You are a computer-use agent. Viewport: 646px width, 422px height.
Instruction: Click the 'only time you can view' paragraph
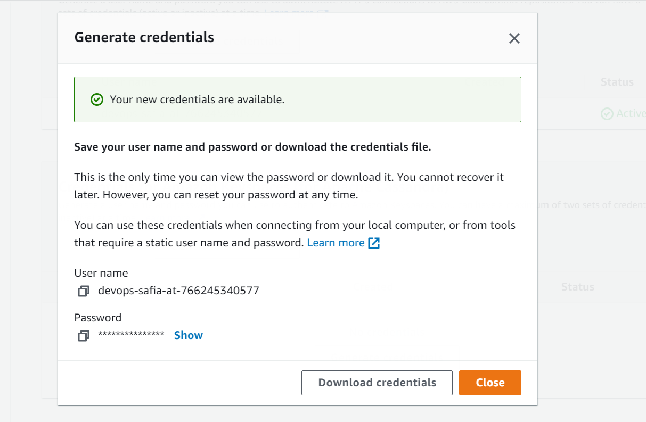(x=289, y=186)
